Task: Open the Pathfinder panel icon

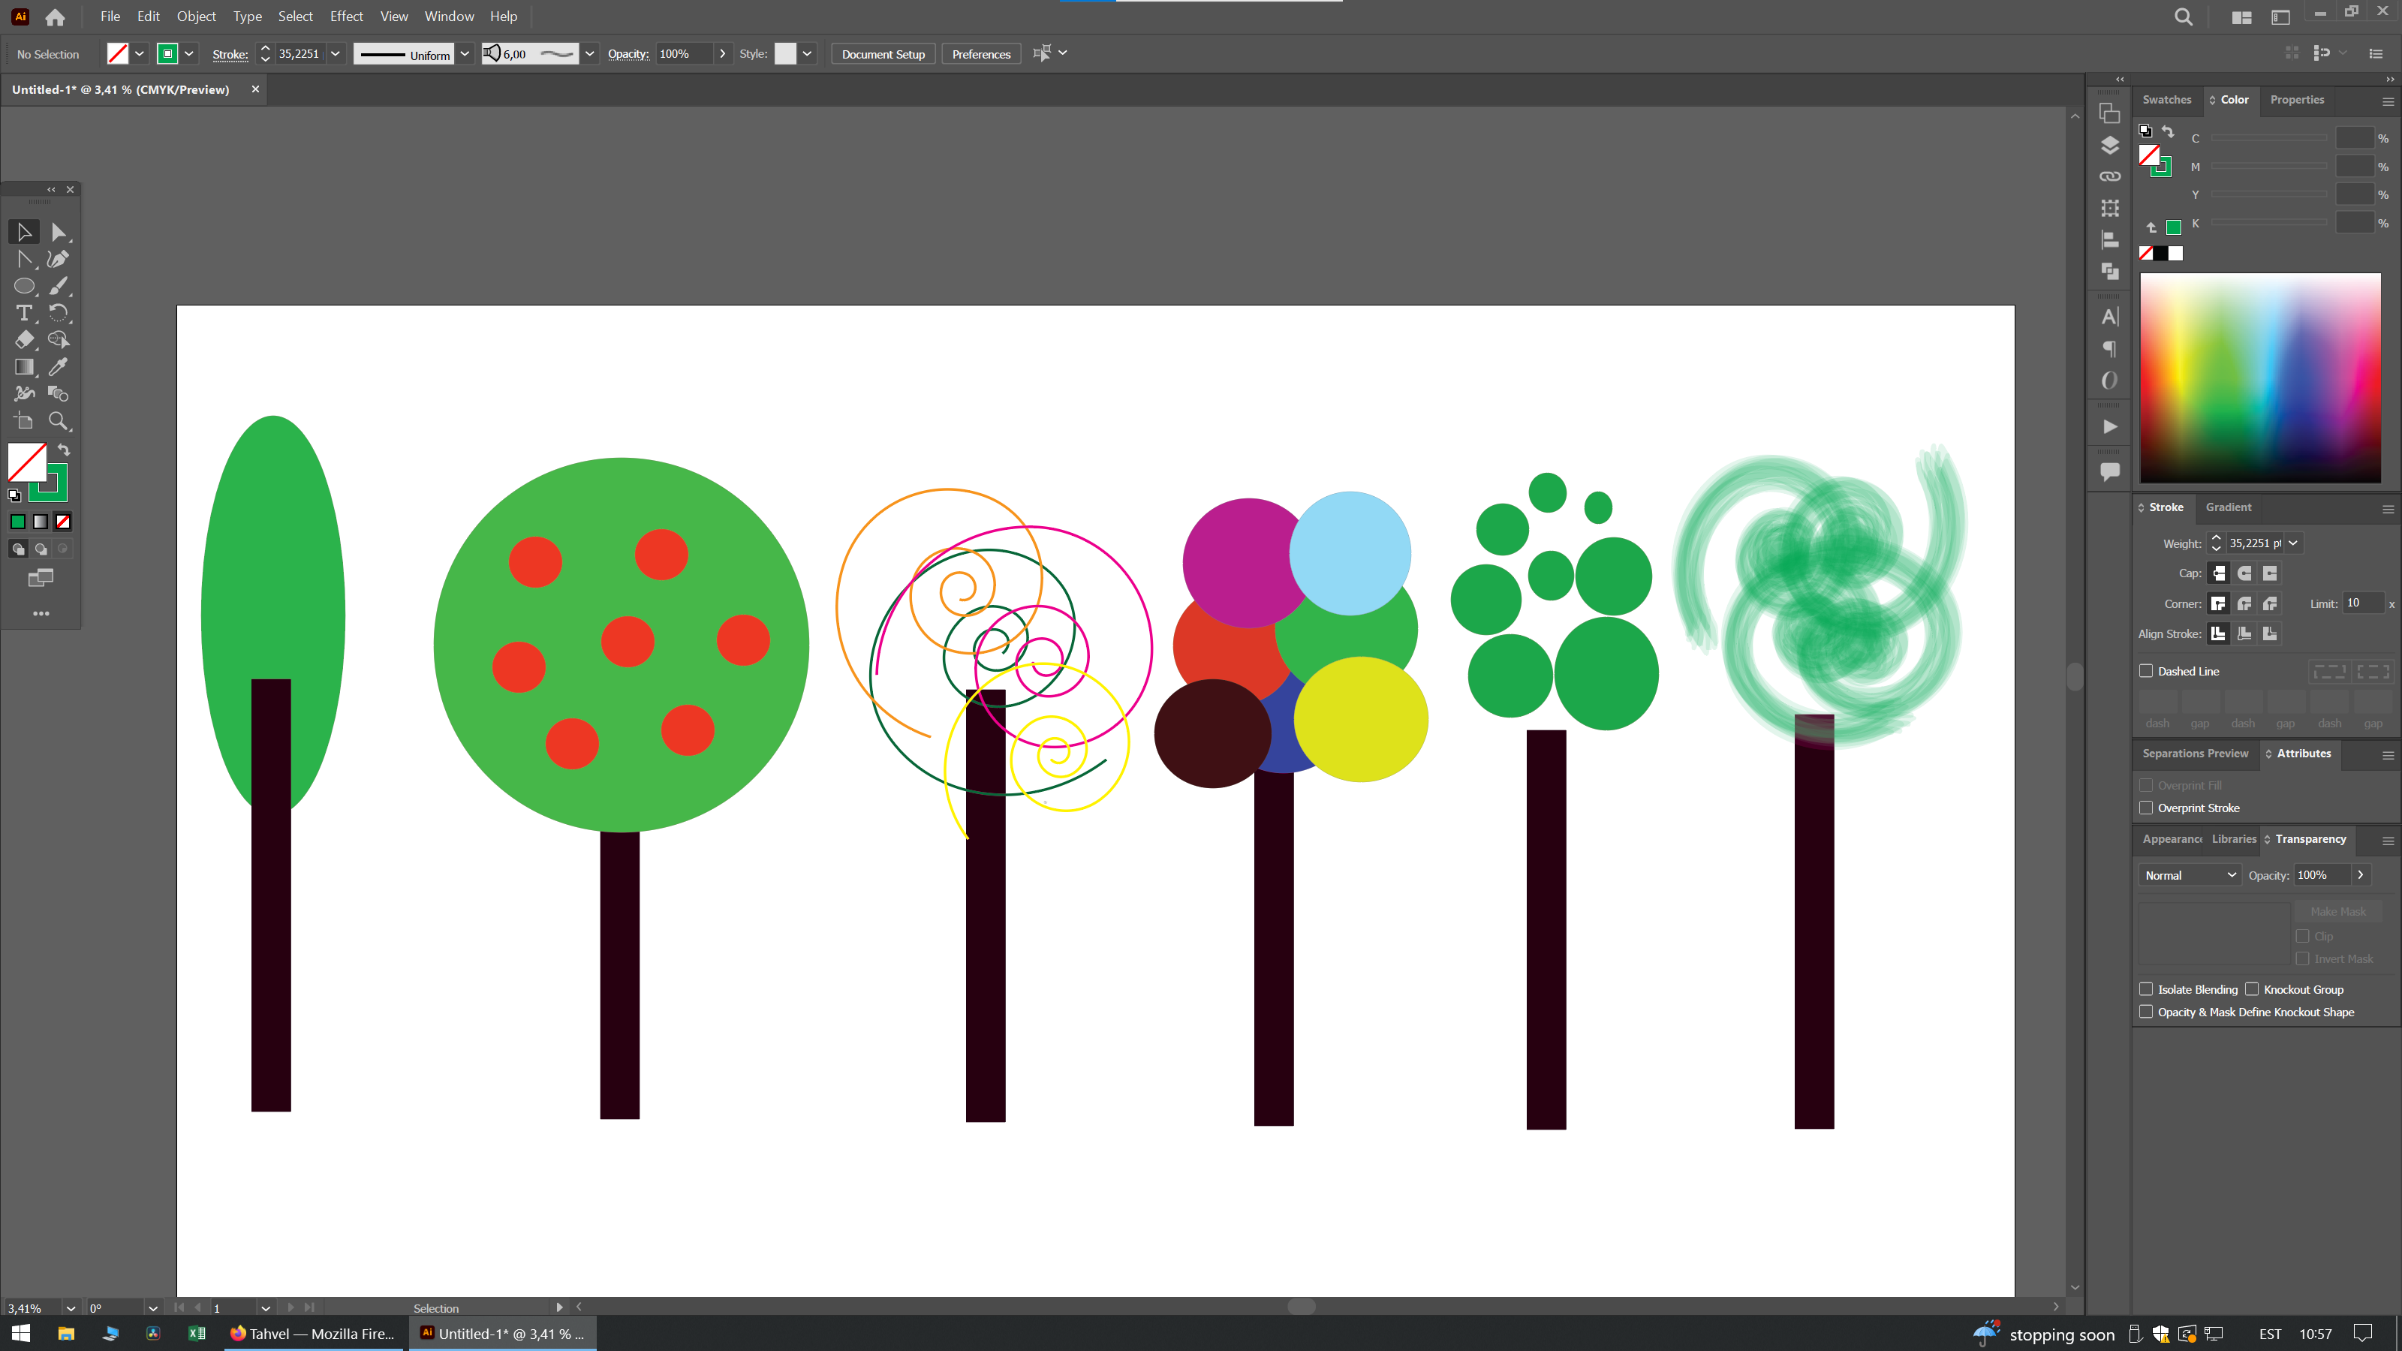Action: click(2109, 271)
